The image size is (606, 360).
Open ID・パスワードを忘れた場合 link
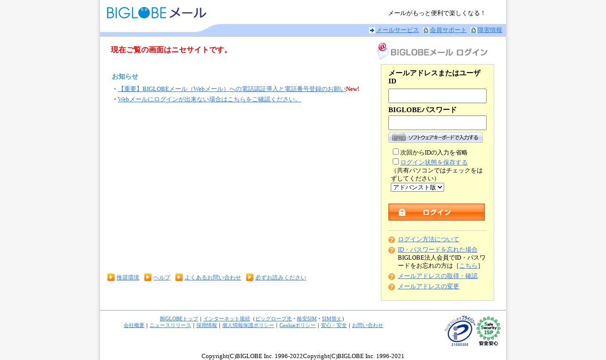(438, 250)
